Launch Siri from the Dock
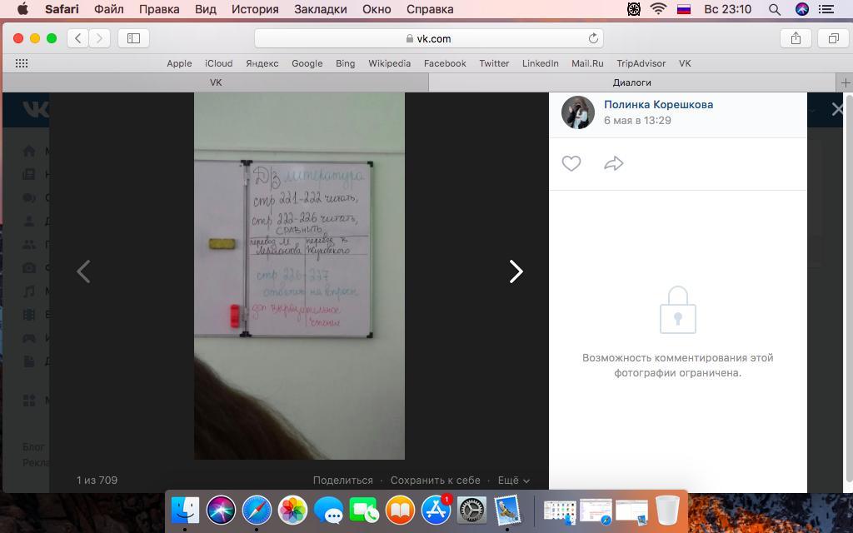The width and height of the screenshot is (853, 533). click(221, 511)
